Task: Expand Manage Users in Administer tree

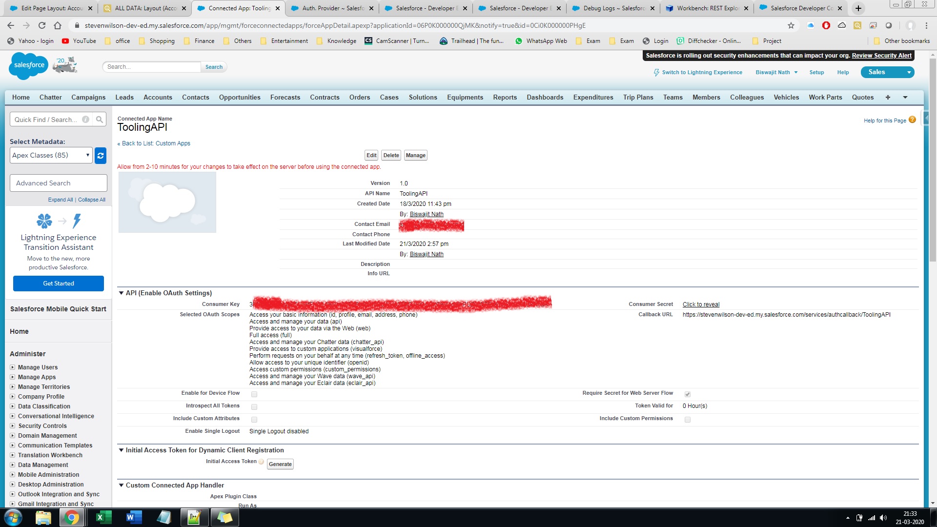Action: click(x=13, y=367)
